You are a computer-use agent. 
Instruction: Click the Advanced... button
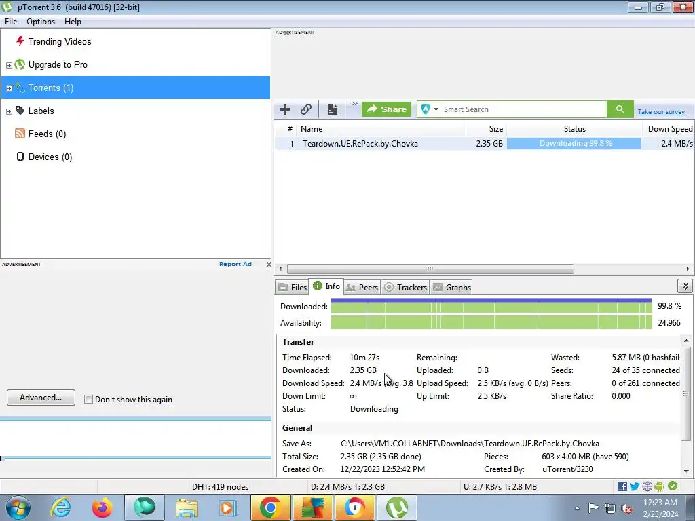pyautogui.click(x=41, y=398)
